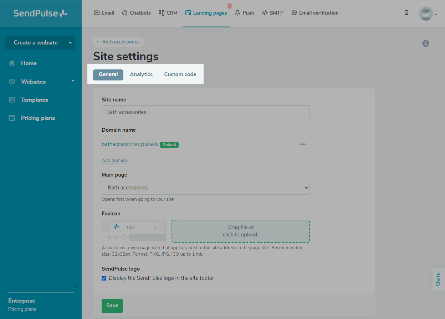445x319 pixels.
Task: Open the Chatbots section
Action: [136, 13]
